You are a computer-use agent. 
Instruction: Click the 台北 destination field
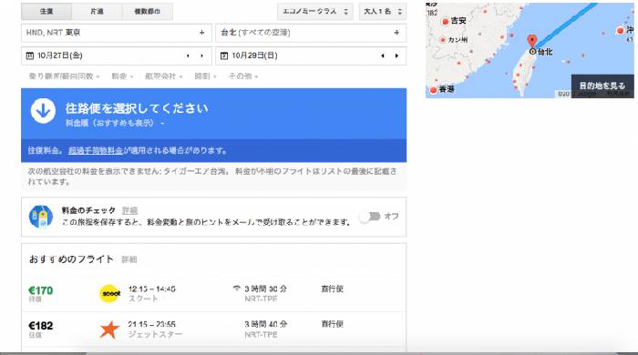[x=311, y=33]
